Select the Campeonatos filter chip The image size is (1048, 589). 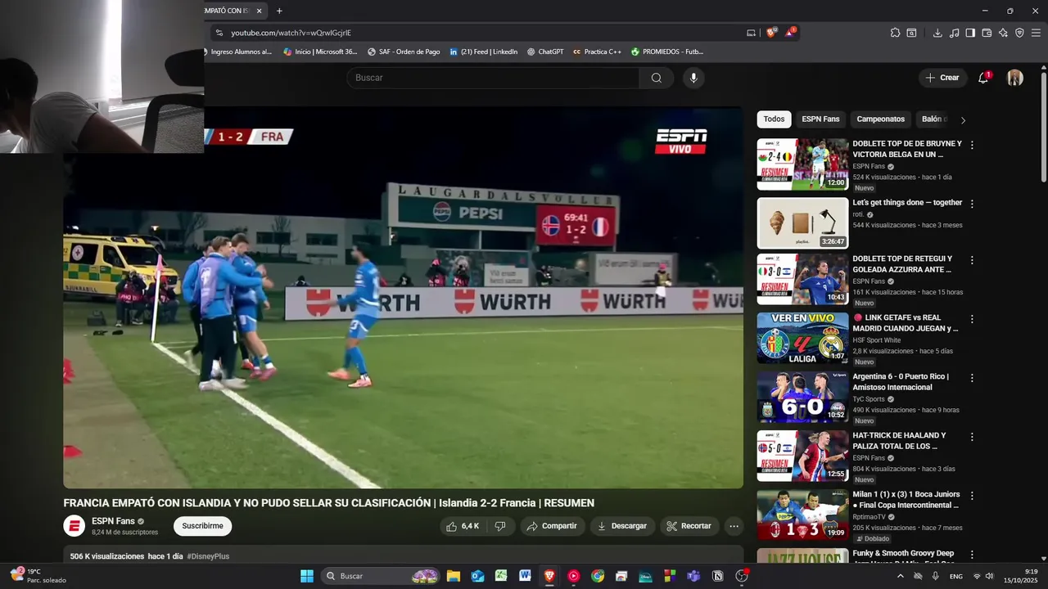tap(880, 119)
